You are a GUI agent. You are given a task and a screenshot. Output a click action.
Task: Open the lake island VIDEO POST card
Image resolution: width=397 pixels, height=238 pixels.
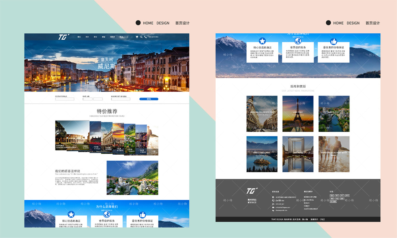[x=262, y=154]
